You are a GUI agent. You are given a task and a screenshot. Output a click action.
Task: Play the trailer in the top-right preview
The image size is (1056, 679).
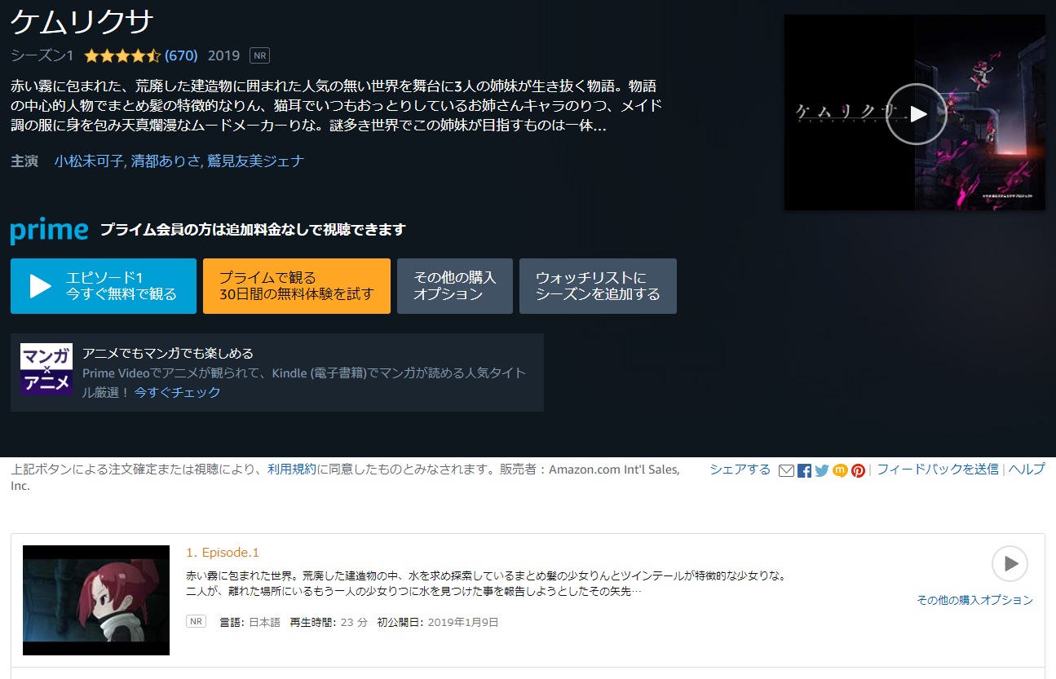(x=916, y=114)
